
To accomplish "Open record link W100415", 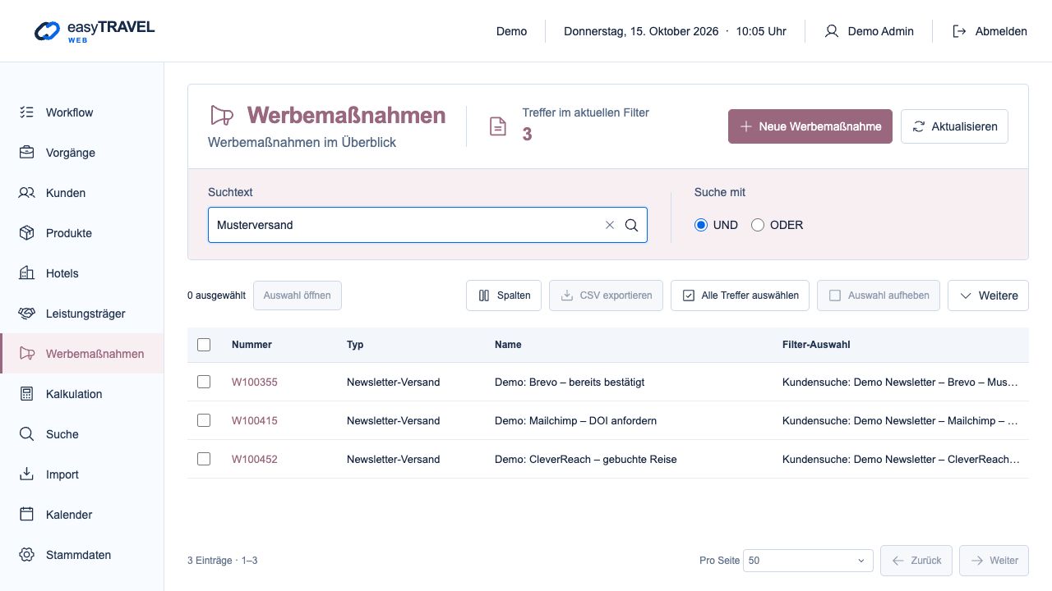I will (255, 420).
